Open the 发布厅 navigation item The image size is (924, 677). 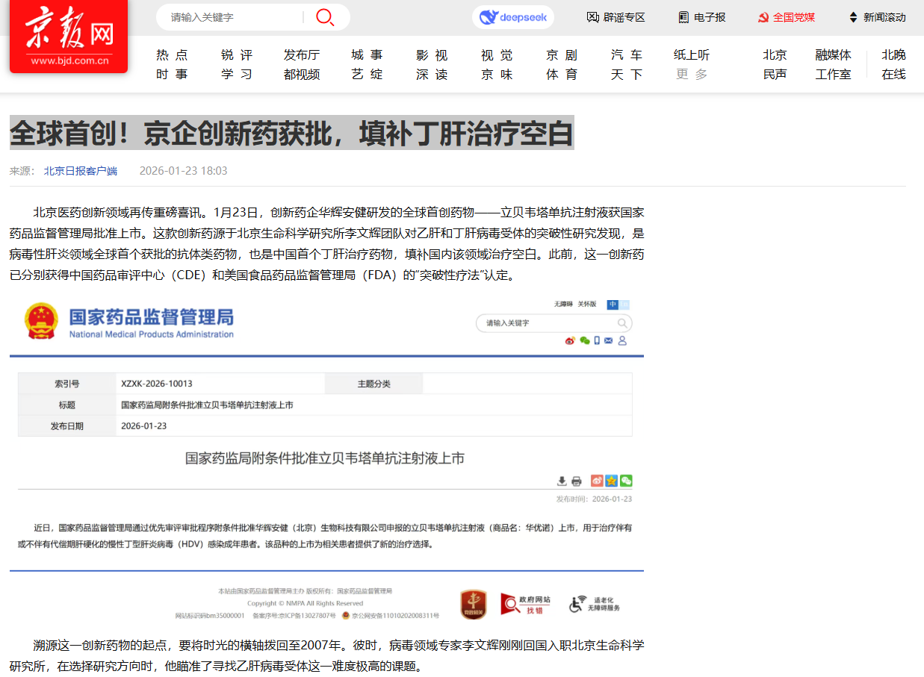click(302, 55)
